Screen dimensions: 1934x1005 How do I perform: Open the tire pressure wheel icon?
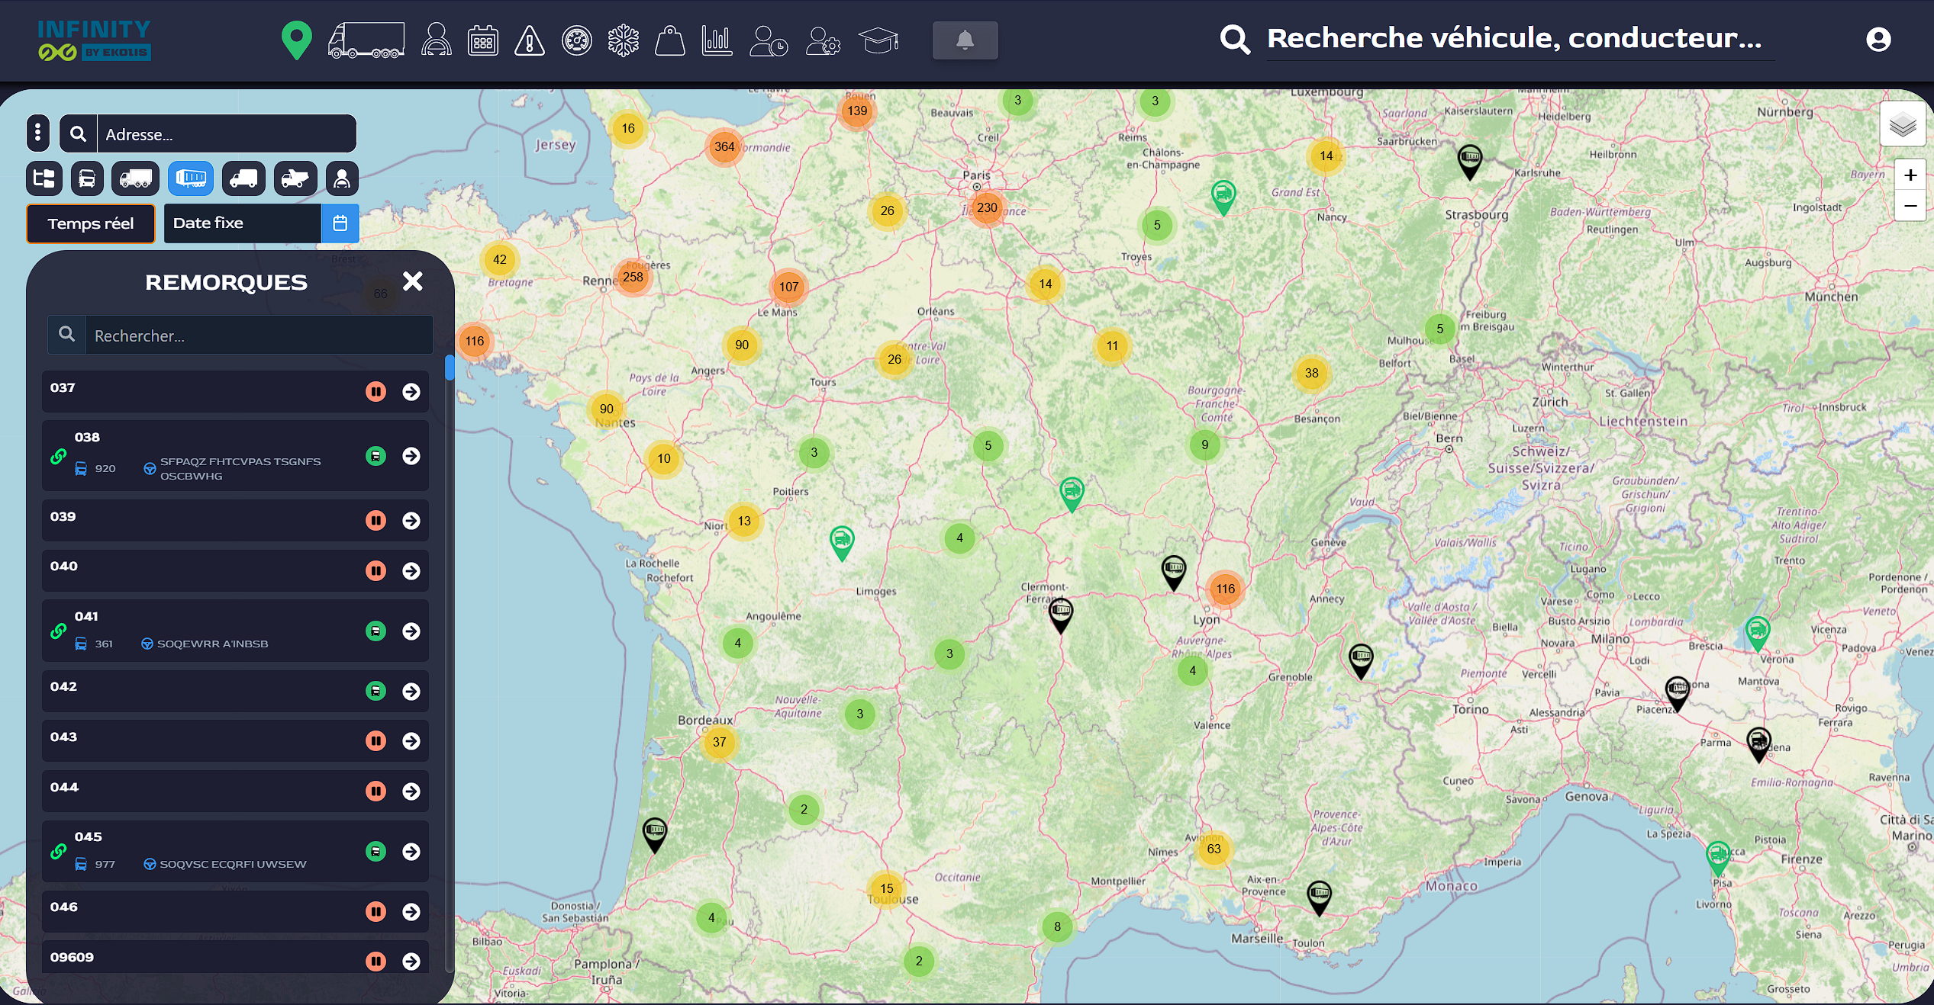coord(576,40)
